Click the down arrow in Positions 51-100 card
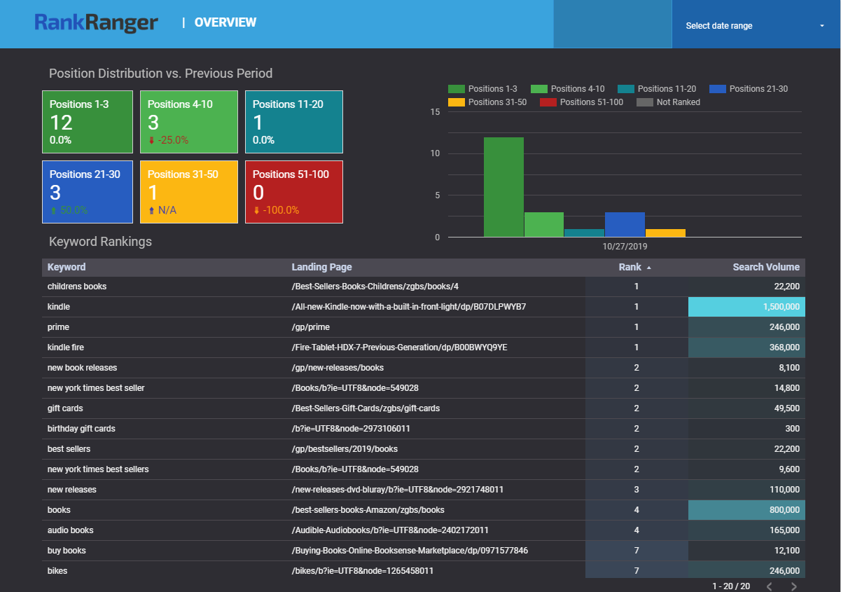Viewport: 841px width, 592px height. (256, 210)
